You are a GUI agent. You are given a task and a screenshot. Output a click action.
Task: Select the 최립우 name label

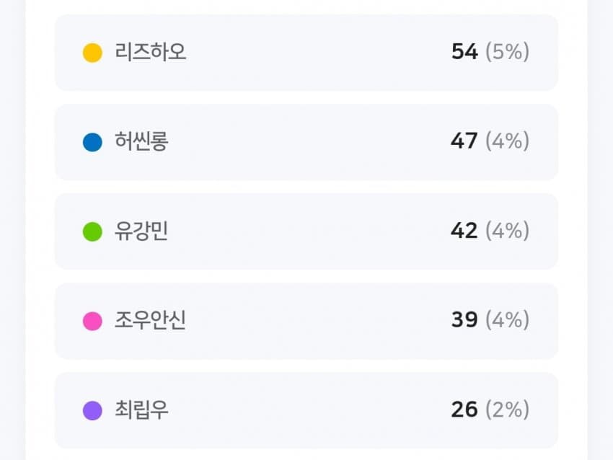141,410
